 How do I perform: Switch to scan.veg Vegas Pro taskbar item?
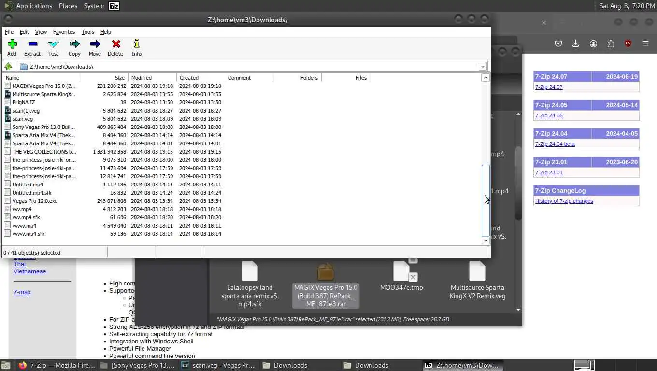point(218,365)
